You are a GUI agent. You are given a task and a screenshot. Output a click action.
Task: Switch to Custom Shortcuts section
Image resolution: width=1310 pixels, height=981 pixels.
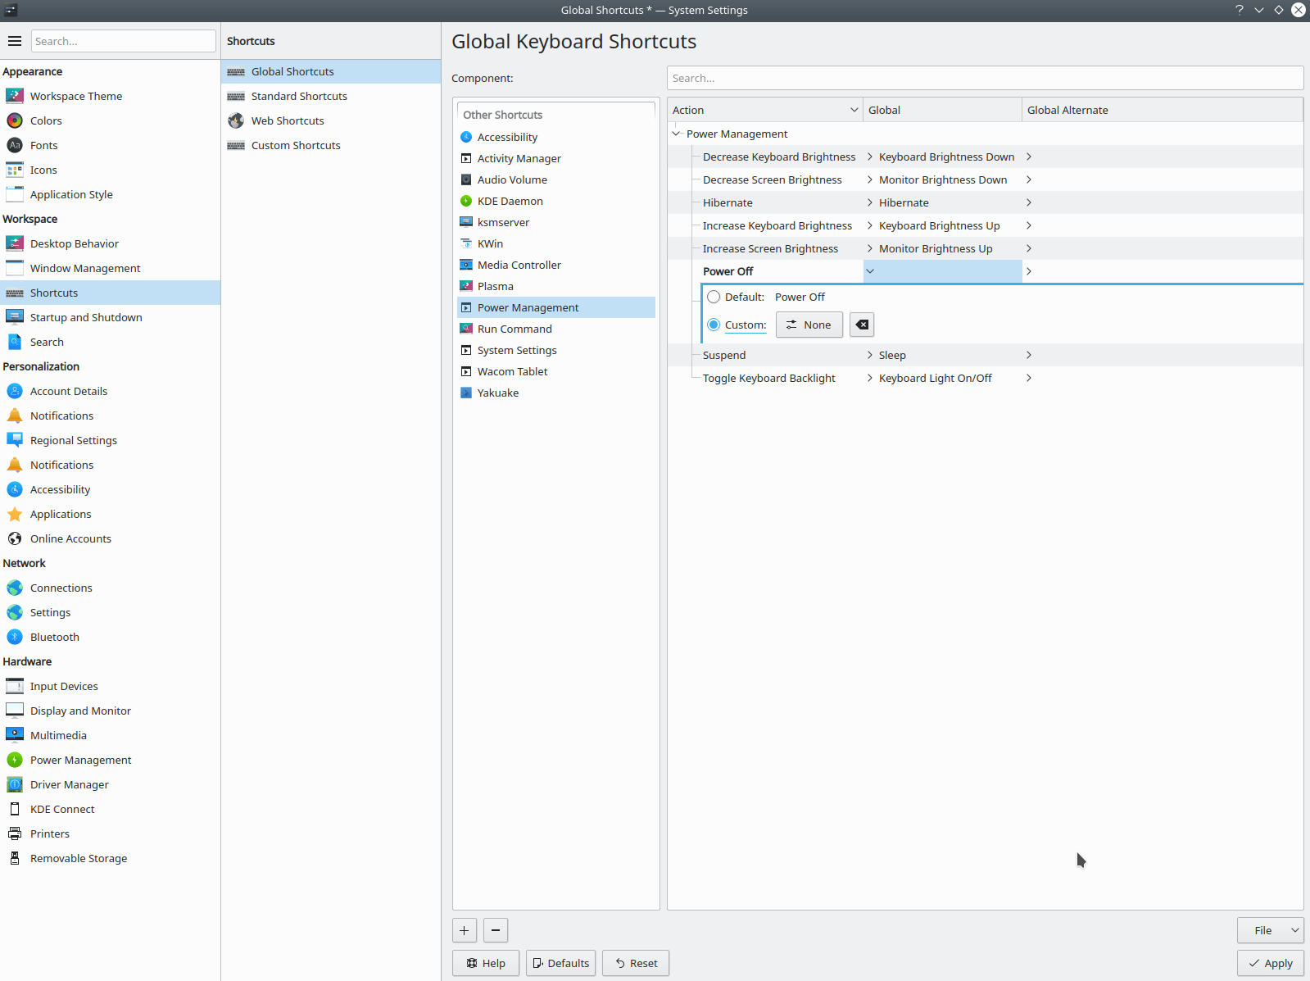(296, 145)
